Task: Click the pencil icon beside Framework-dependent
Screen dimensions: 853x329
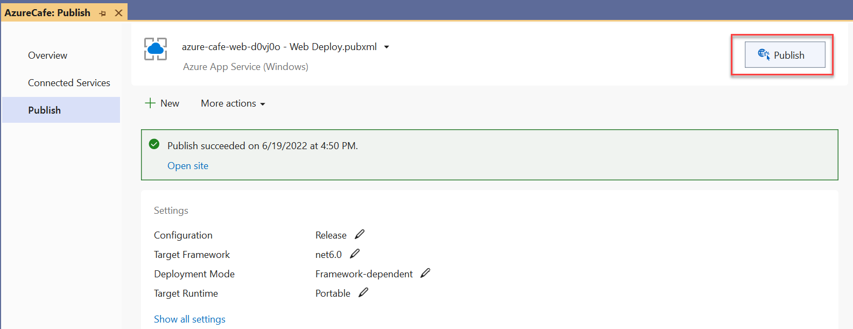Action: tap(425, 273)
